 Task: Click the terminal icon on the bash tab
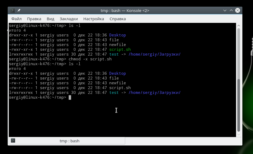(13, 141)
